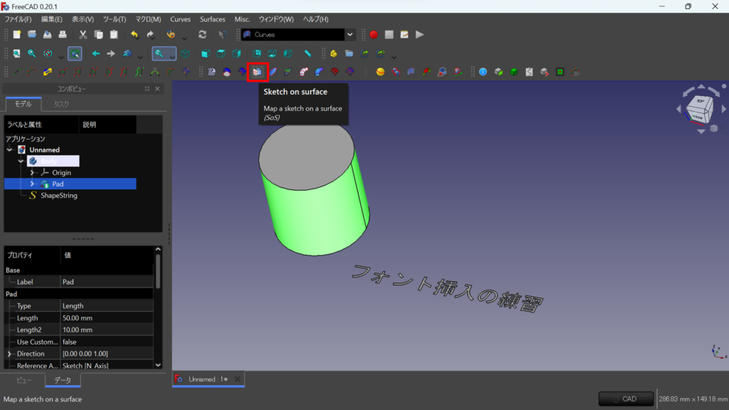Open the link navigation dropdown arrow

click(140, 57)
